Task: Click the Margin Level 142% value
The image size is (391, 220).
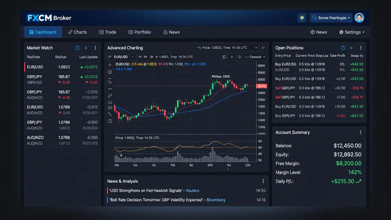Action: [355, 172]
